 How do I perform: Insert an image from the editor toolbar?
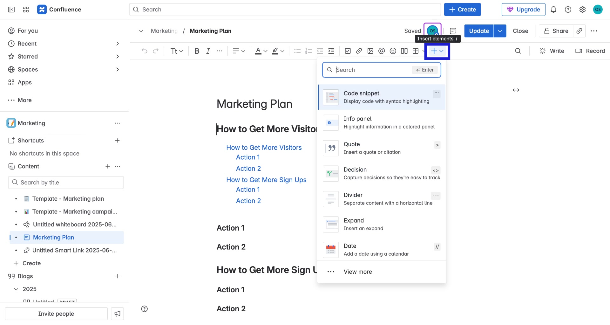(x=370, y=51)
